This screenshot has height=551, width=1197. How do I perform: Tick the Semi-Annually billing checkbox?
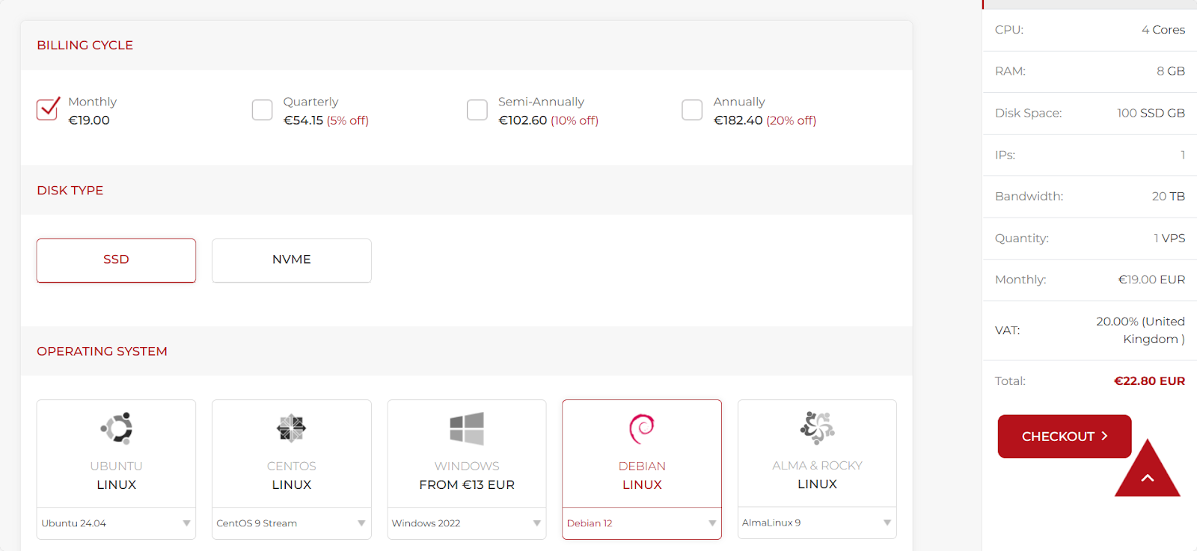[477, 110]
